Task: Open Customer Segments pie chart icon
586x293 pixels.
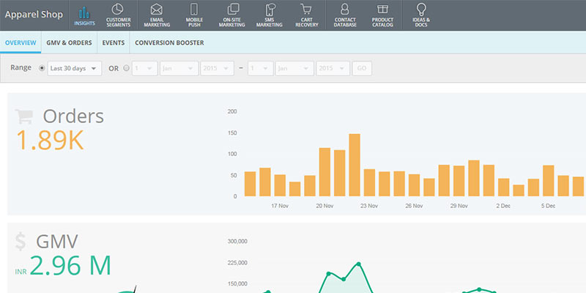Action: pyautogui.click(x=118, y=10)
